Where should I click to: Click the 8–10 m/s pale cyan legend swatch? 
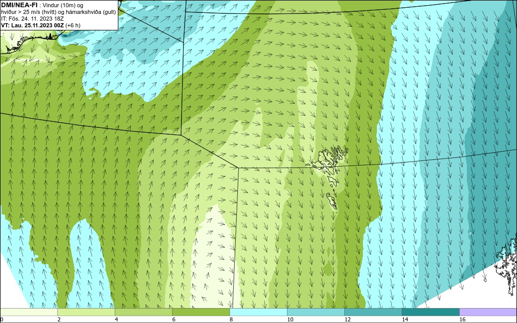pyautogui.click(x=258, y=312)
